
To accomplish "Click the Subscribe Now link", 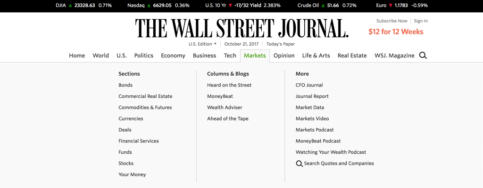I will pyautogui.click(x=392, y=21).
